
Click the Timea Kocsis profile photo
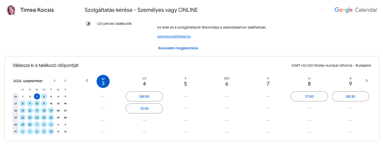pos(11,10)
